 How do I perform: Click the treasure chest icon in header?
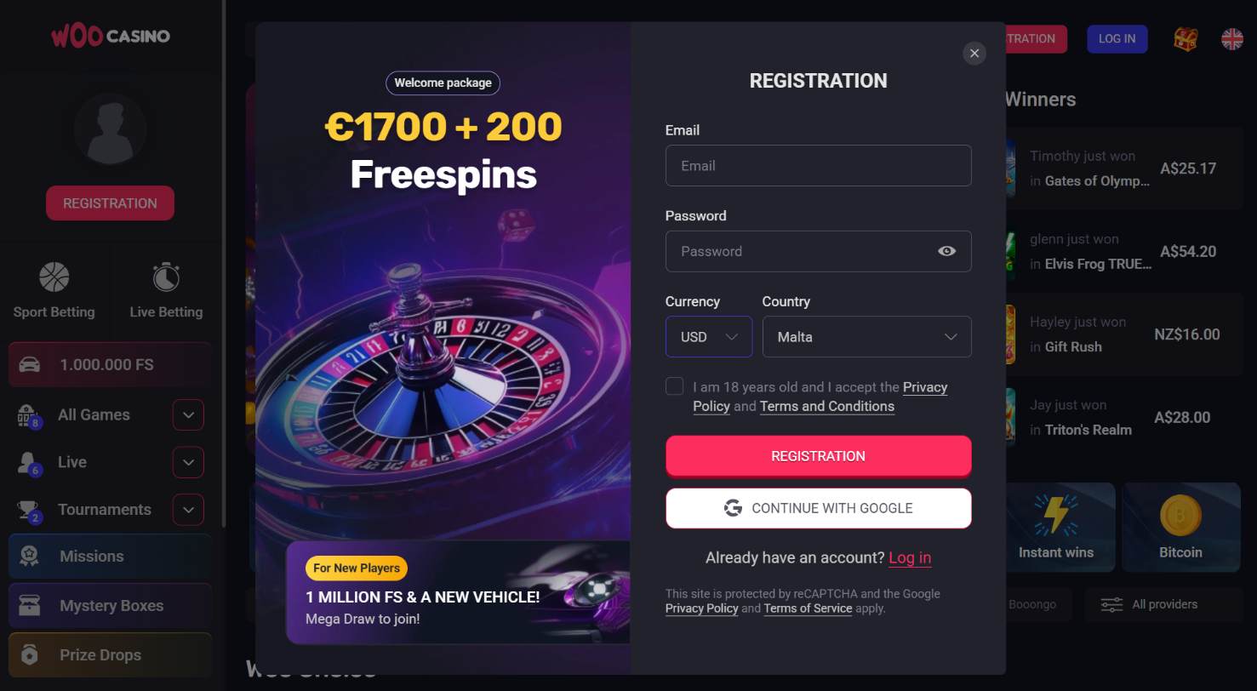(1186, 38)
